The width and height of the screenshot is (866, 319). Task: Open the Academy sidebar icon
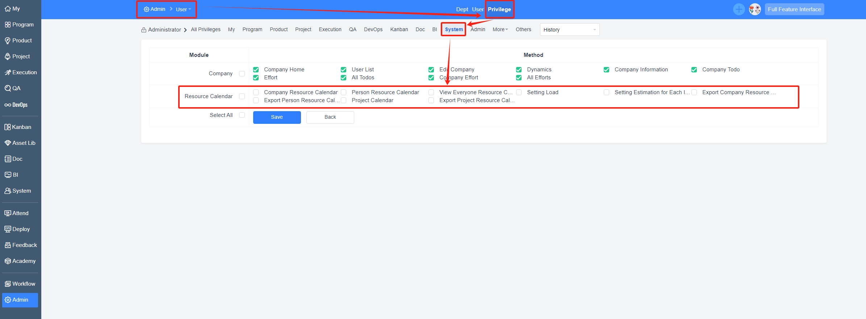click(8, 261)
